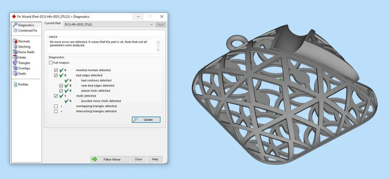Click the magnifier icon on Update button
The image size is (389, 179).
136,119
